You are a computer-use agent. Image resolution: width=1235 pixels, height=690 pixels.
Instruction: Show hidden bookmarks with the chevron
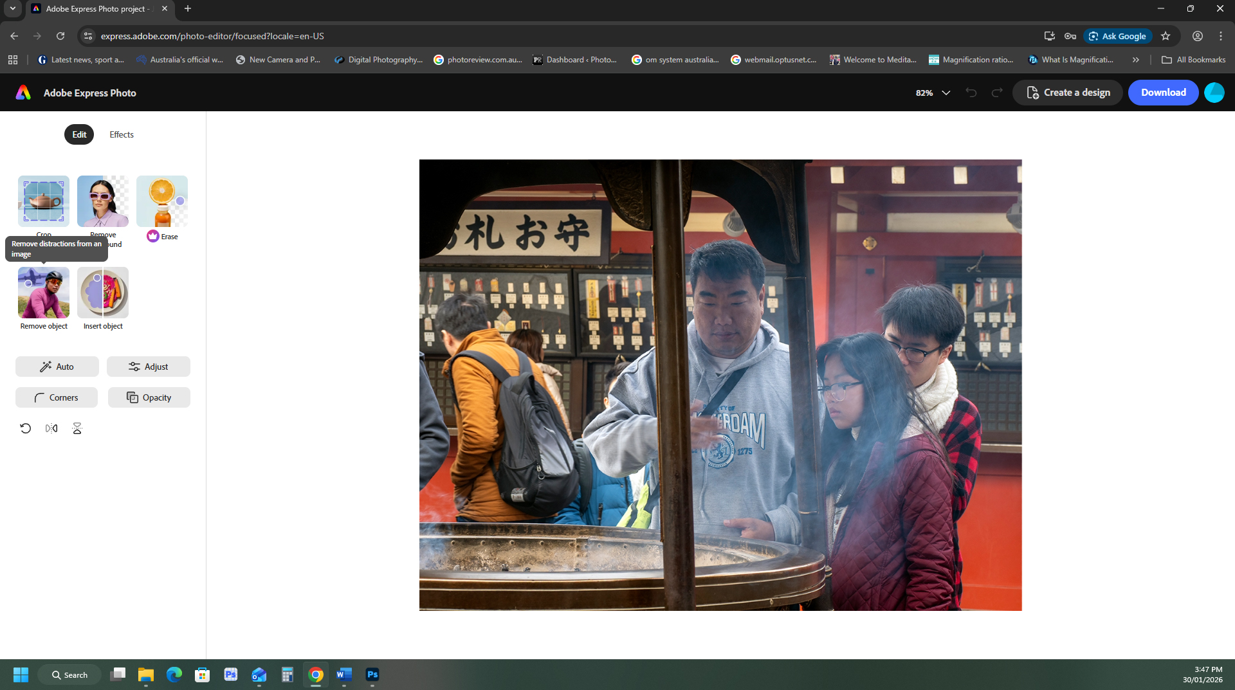(1136, 60)
